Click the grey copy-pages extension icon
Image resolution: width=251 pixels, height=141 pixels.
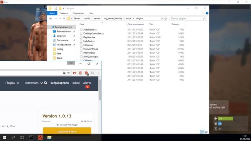(92, 73)
